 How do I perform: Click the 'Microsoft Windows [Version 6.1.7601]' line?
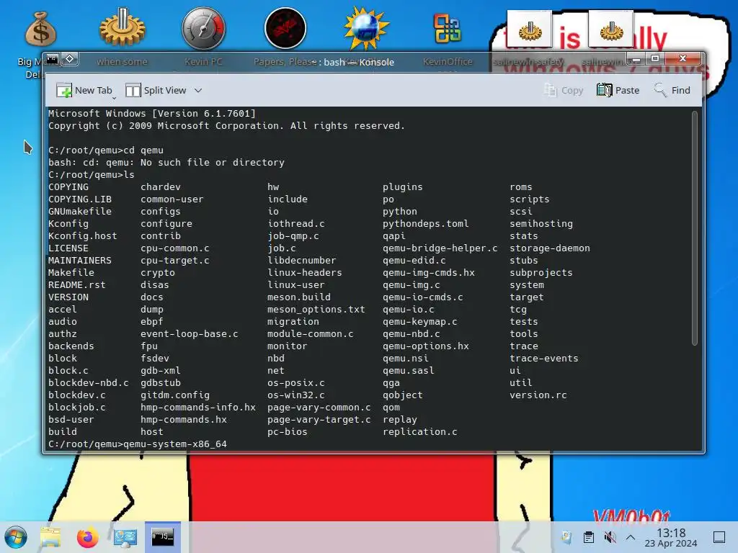pyautogui.click(x=152, y=114)
